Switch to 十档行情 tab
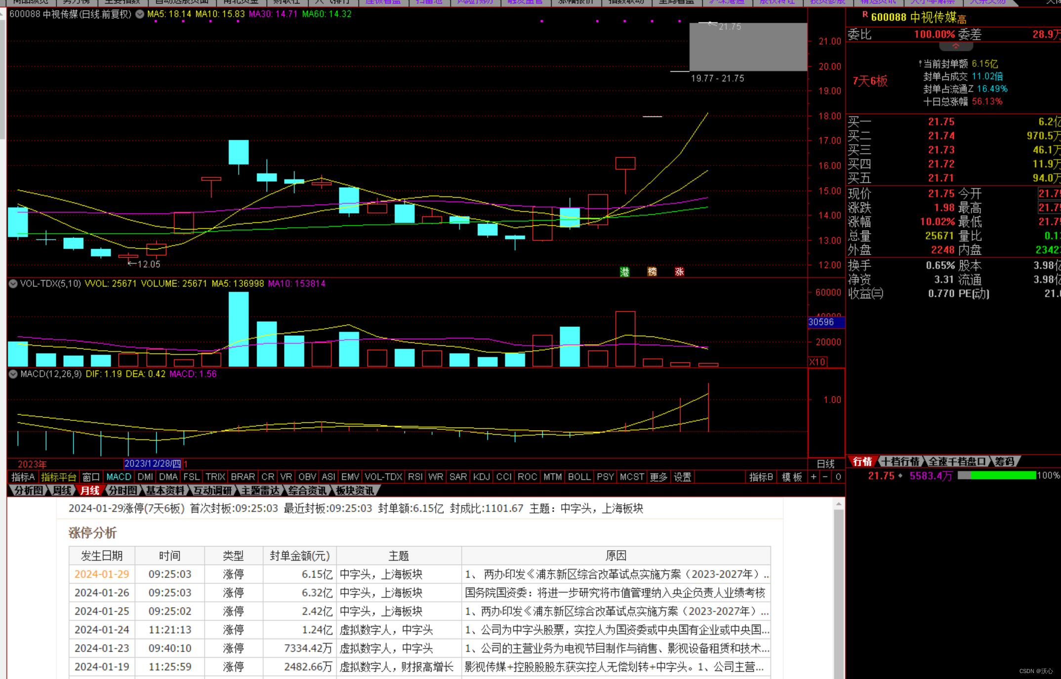The image size is (1061, 679). 901,461
